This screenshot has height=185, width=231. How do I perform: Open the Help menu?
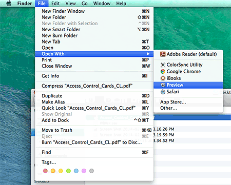pyautogui.click(x=121, y=4)
